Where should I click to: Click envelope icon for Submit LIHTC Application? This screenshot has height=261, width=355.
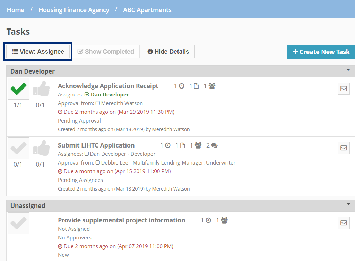tap(344, 148)
